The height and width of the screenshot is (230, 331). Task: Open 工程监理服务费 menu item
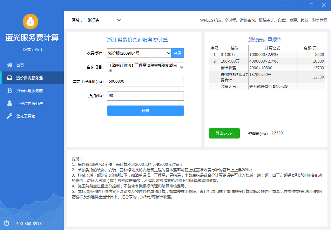coord(30,103)
